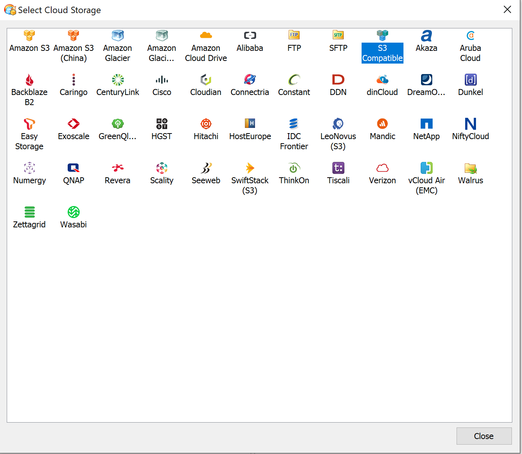Choose the Wasabi storage icon
Screen dimensions: 522x454
pyautogui.click(x=73, y=212)
